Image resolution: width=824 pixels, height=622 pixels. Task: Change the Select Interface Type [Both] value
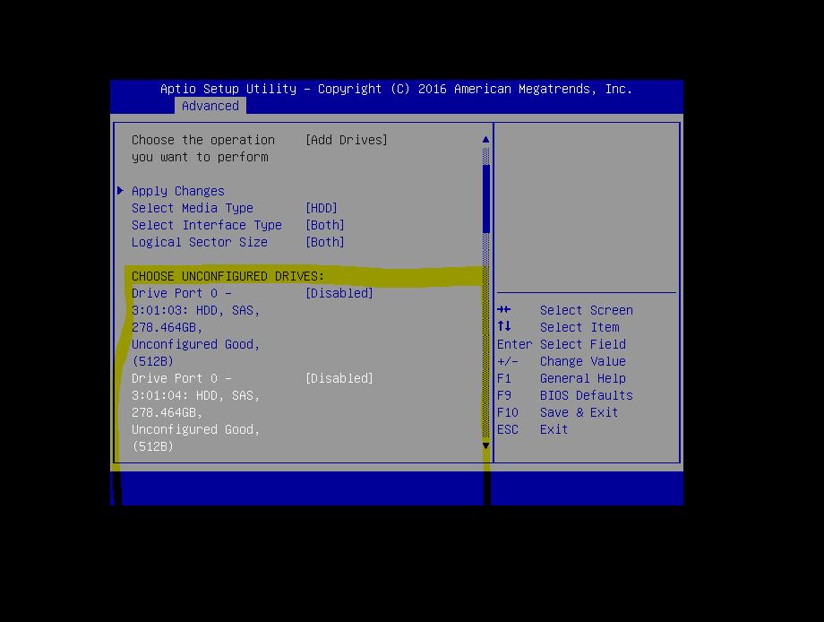click(x=324, y=225)
